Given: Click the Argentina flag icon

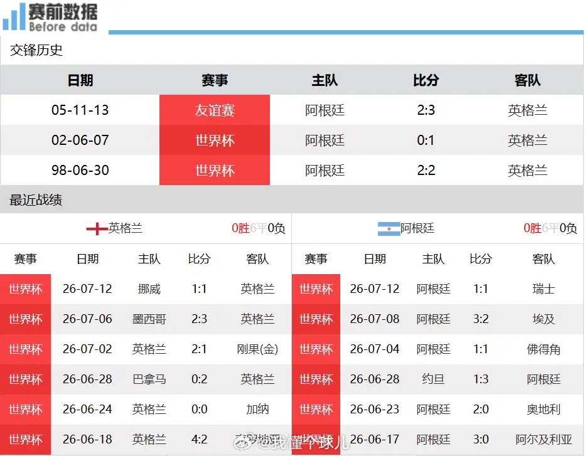Looking at the screenshot, I should coord(389,228).
